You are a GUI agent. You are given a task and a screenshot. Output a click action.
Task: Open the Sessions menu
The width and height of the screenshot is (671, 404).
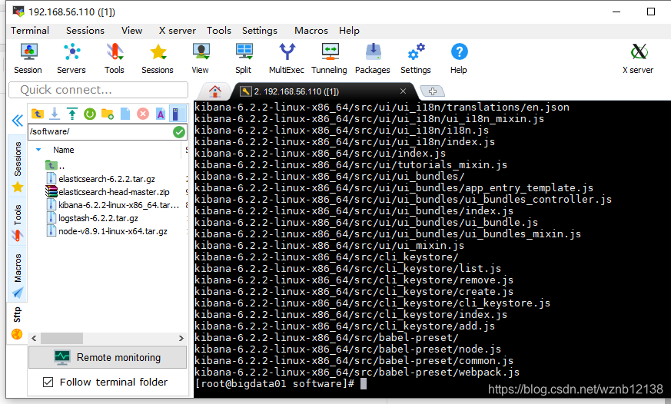pos(85,31)
